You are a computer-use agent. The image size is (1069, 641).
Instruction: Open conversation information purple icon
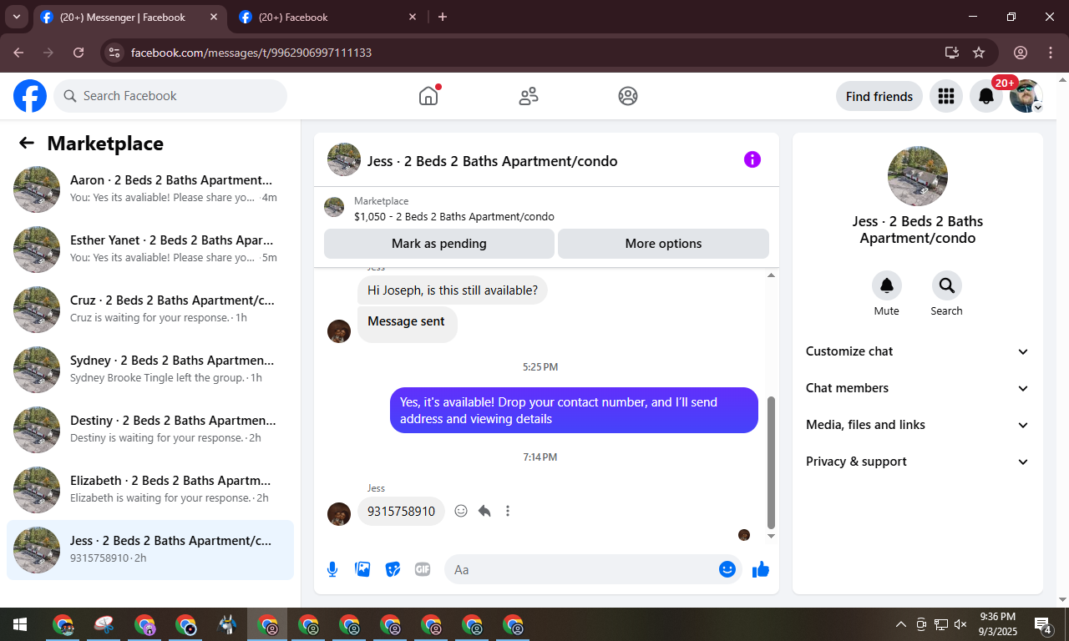(752, 159)
